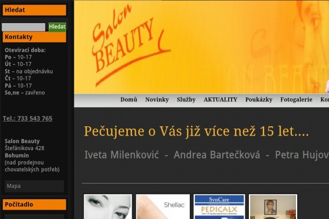Open the Fotogalerie page
Viewport: 329px width, 219px height.
coord(297,100)
